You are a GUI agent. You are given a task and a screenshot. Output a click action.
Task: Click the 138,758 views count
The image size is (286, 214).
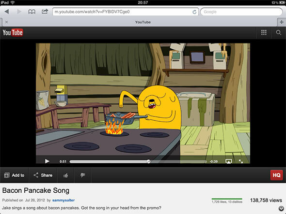266,200
